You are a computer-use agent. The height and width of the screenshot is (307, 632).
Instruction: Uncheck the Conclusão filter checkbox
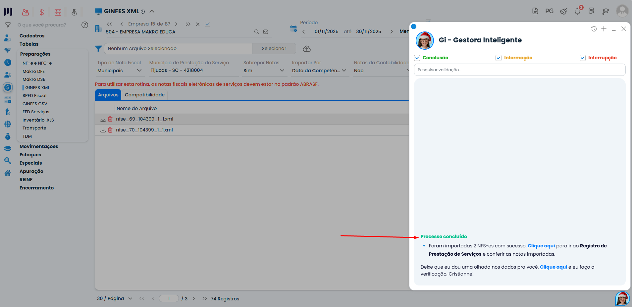pyautogui.click(x=417, y=58)
